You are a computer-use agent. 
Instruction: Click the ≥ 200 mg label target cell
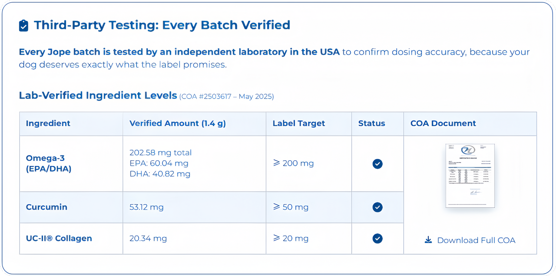pos(293,163)
